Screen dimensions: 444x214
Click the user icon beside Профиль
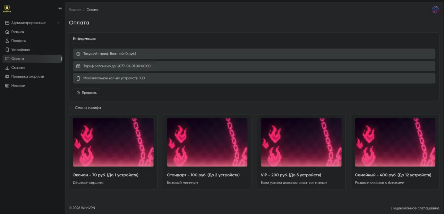7,41
